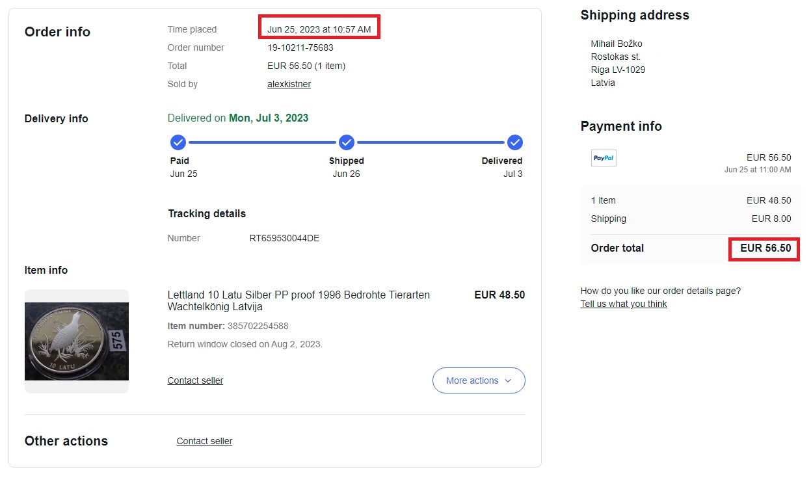The width and height of the screenshot is (811, 478).
Task: Click the More actions chevron arrow
Action: [x=508, y=381]
